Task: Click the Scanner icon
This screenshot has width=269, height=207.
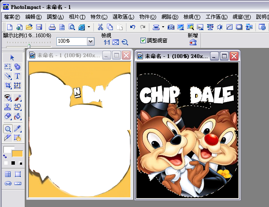Action: pyautogui.click(x=156, y=27)
